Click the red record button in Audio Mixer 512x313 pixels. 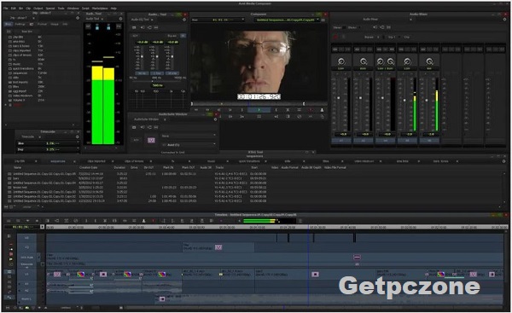(x=335, y=38)
